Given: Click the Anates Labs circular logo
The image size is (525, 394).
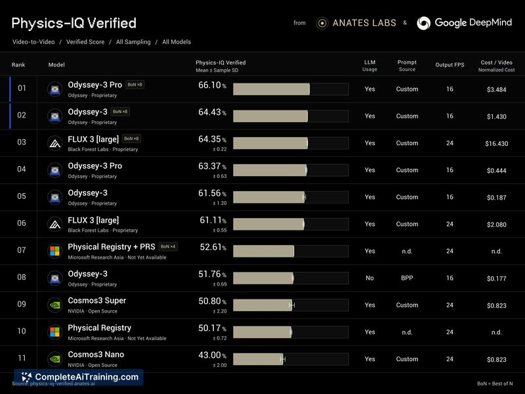Looking at the screenshot, I should click(x=322, y=23).
